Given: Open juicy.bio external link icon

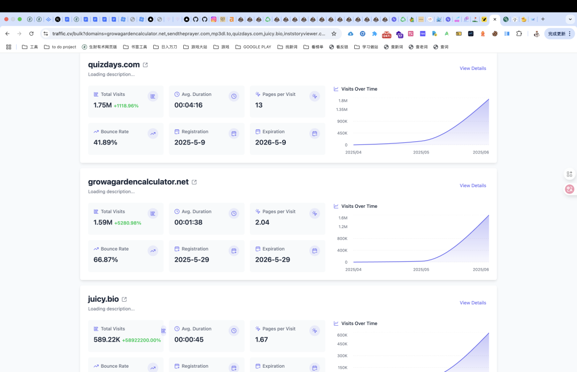Looking at the screenshot, I should 124,300.
